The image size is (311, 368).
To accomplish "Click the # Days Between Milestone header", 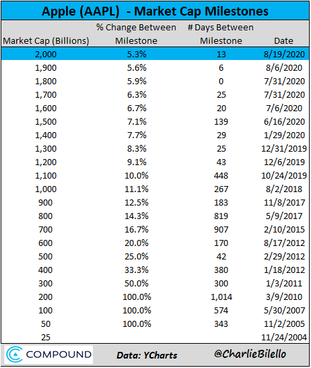I will [x=221, y=34].
